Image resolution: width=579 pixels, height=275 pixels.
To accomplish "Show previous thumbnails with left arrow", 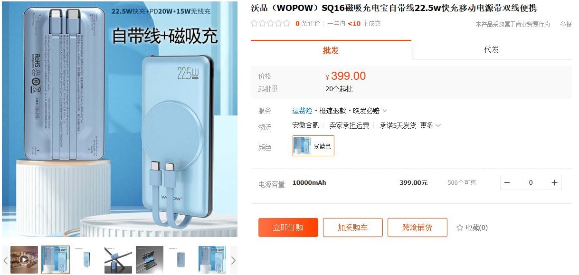I will (6, 260).
